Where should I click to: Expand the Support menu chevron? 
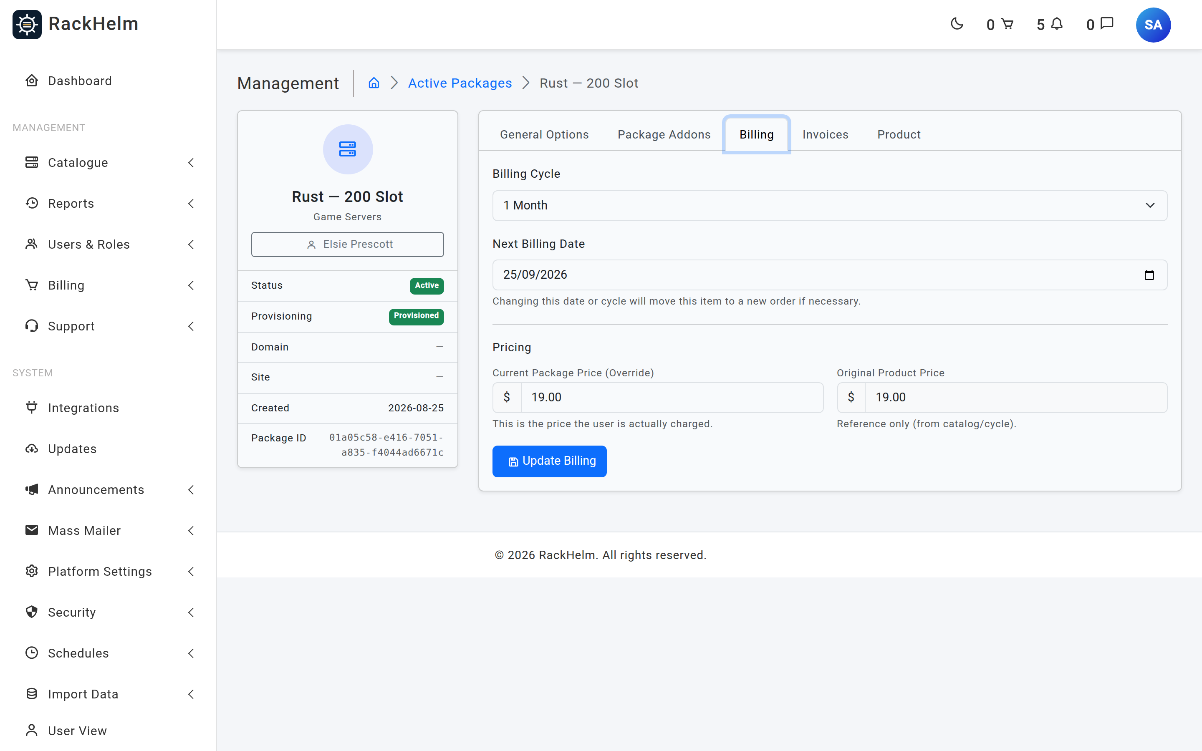click(x=191, y=326)
